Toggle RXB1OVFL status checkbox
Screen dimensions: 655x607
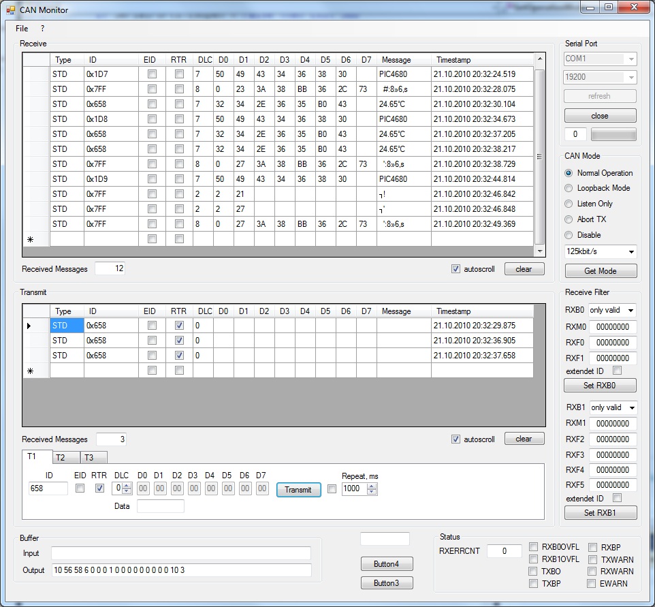coord(533,559)
